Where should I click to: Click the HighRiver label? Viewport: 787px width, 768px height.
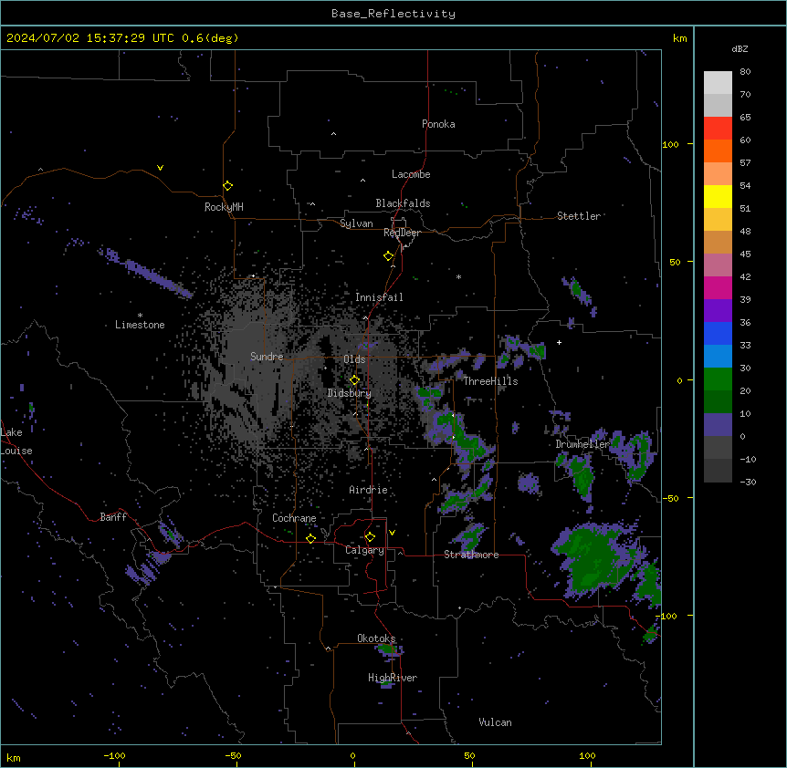[x=393, y=678]
